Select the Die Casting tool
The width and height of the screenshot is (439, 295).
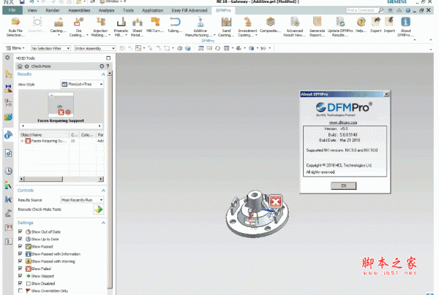(79, 27)
